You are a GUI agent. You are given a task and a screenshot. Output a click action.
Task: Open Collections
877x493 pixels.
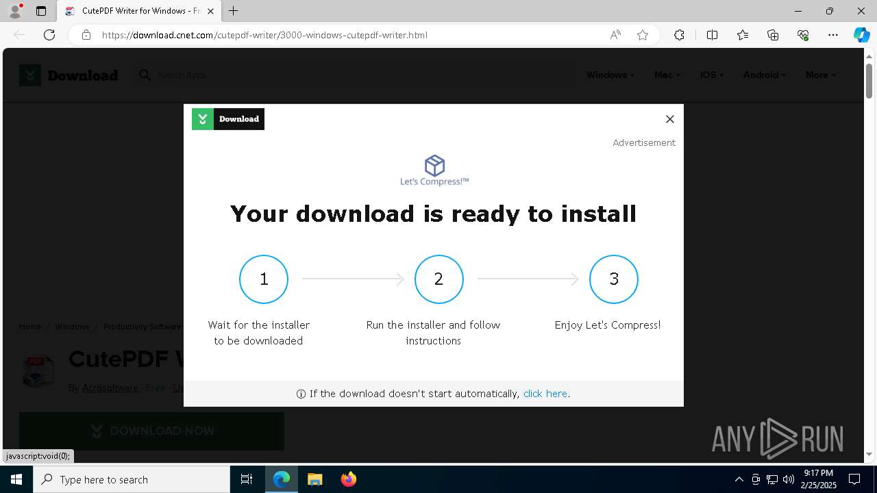(773, 35)
